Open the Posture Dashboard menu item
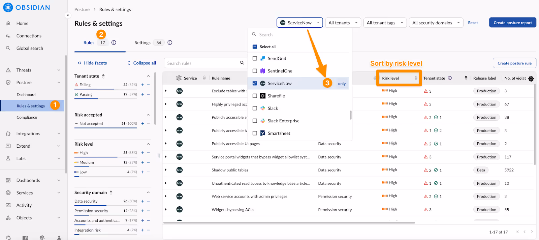Screen dimensions: 539x240 [26, 95]
